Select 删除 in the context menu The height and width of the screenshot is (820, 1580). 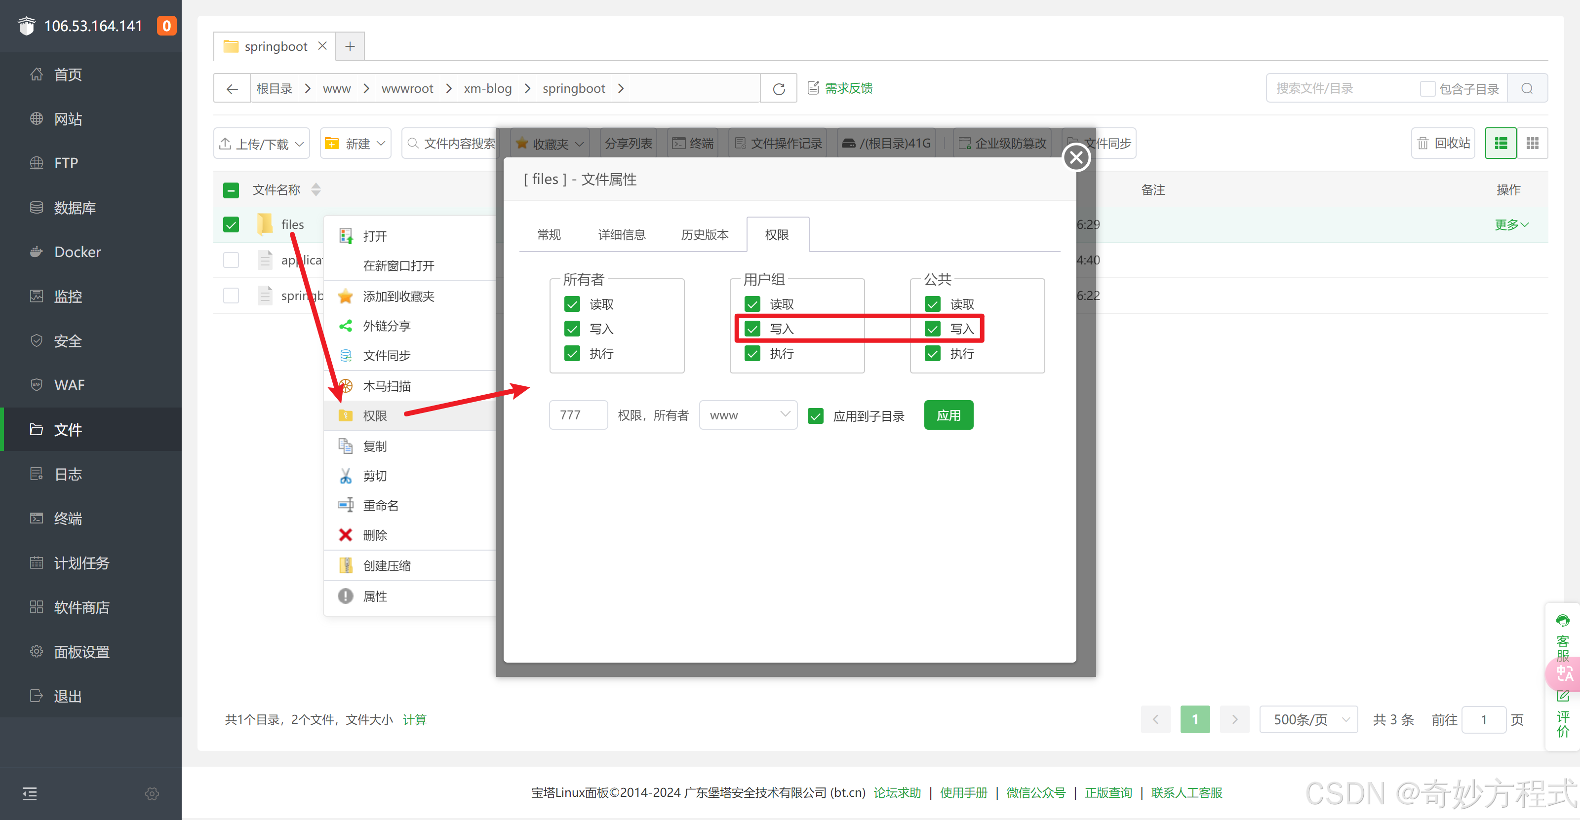[x=410, y=535]
